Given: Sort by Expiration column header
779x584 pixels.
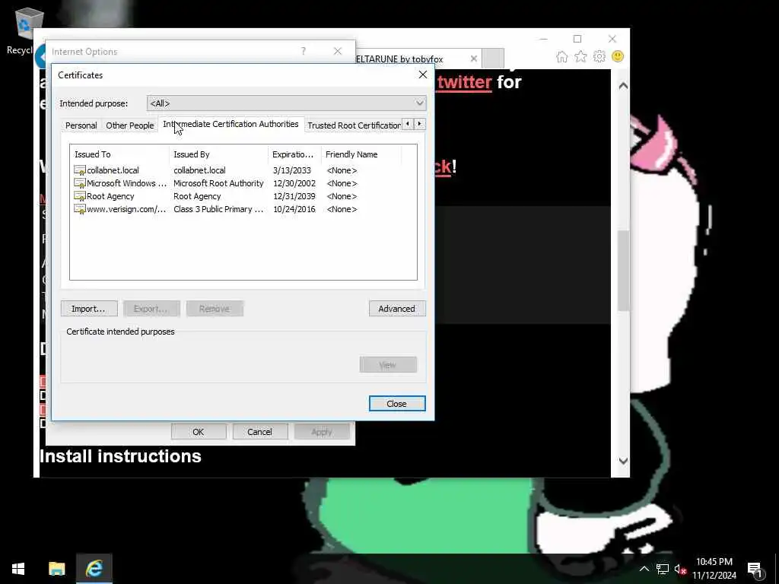Looking at the screenshot, I should point(294,154).
